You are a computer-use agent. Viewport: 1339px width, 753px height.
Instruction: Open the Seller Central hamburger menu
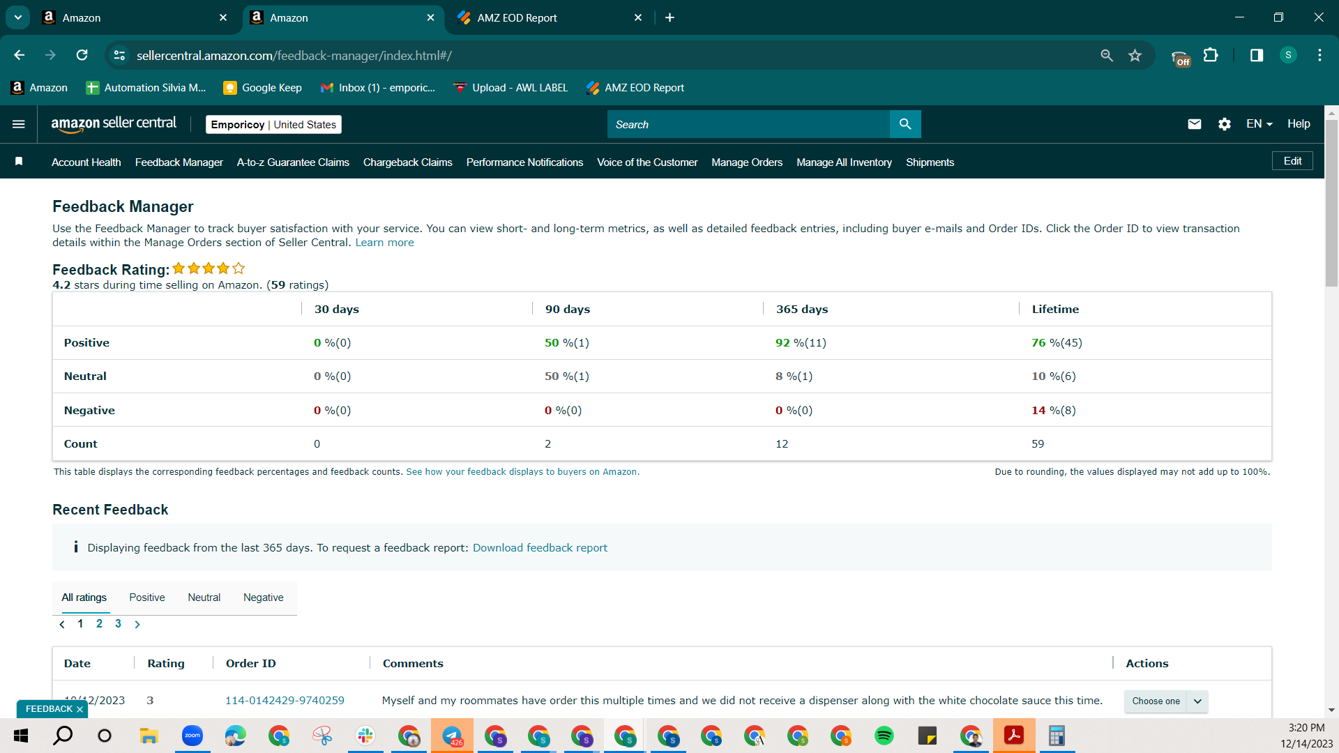coord(19,124)
